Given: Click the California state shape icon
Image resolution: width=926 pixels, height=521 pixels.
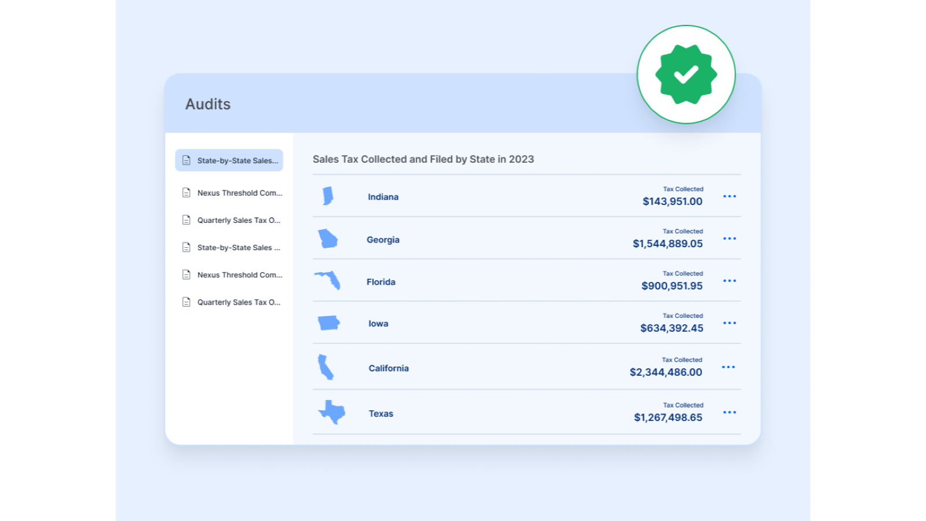Looking at the screenshot, I should 326,367.
